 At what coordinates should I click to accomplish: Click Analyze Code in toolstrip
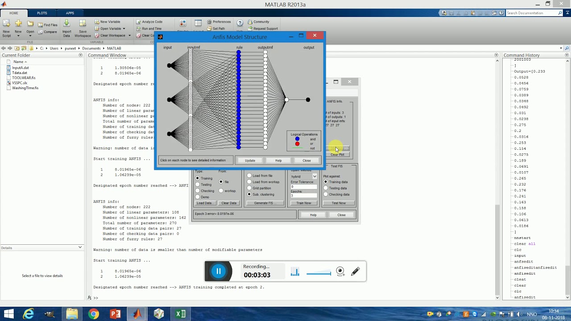[149, 21]
